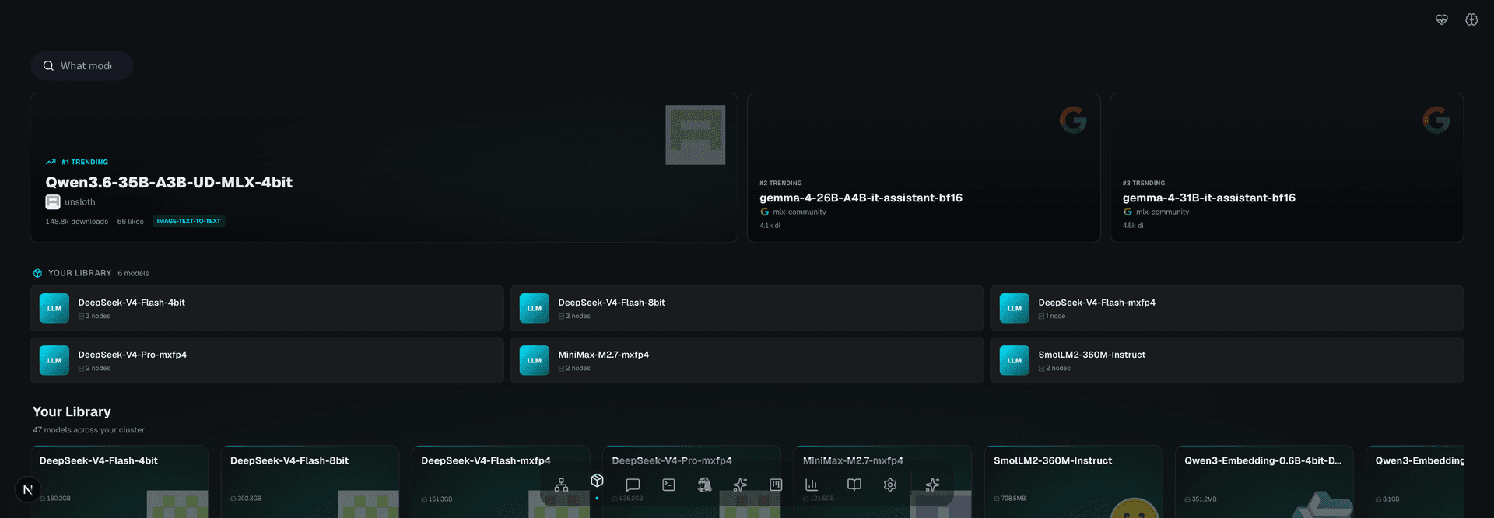Open the Qwen3.6-35B-A3B-UD-MLX-4bit trending title
This screenshot has width=1494, height=518.
(169, 182)
